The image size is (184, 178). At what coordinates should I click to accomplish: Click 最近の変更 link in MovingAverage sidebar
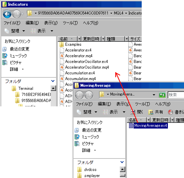92,130
